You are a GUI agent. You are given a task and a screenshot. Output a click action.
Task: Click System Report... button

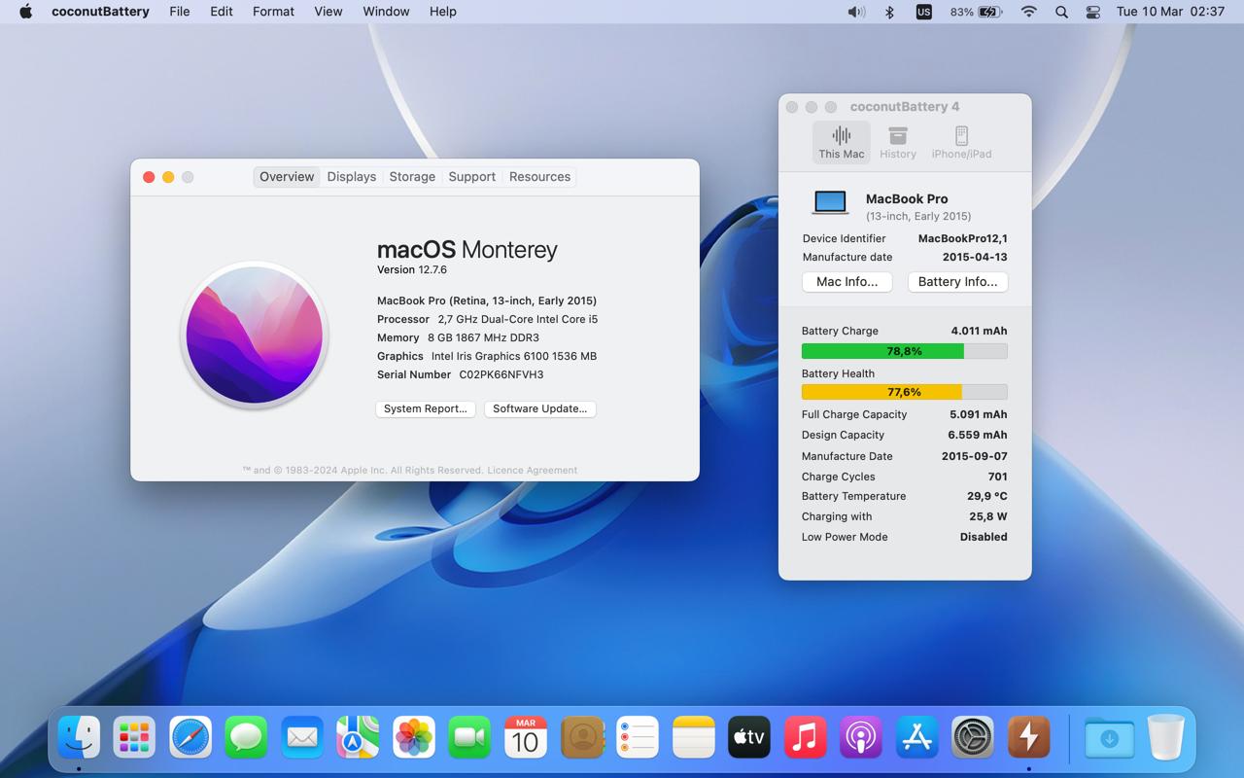[x=426, y=408]
